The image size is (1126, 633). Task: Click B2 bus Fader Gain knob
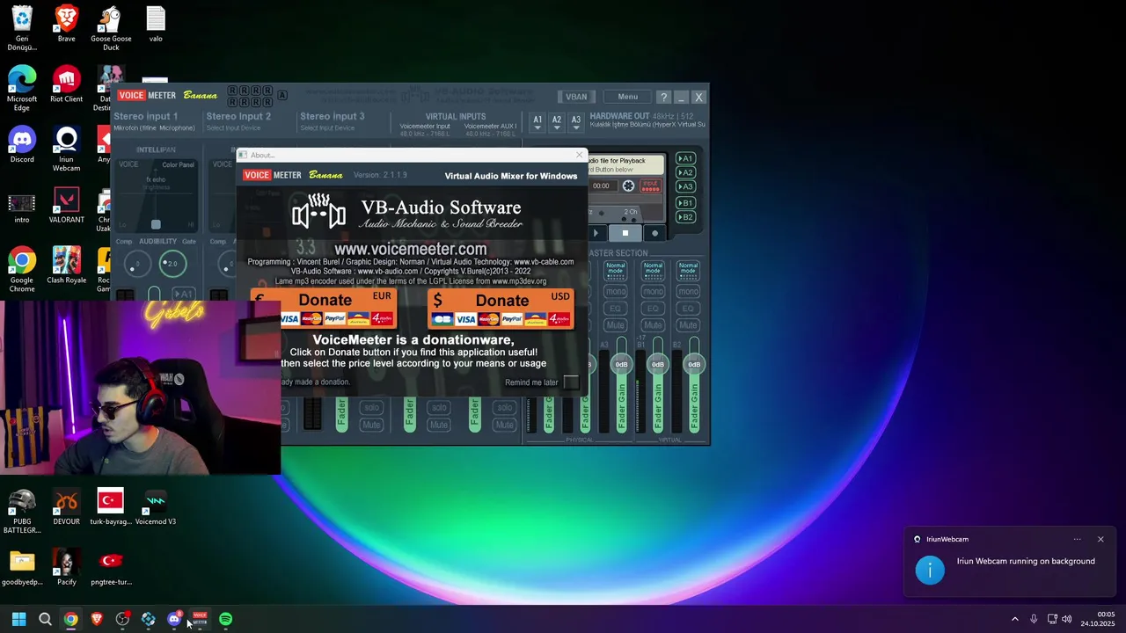click(x=694, y=364)
